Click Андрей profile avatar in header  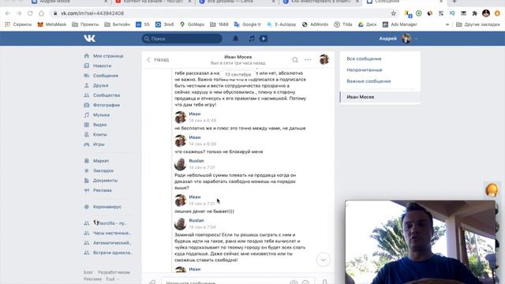pos(406,39)
